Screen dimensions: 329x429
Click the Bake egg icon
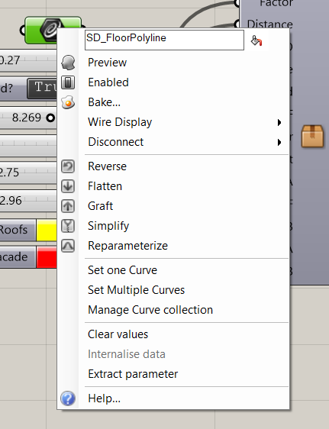68,102
